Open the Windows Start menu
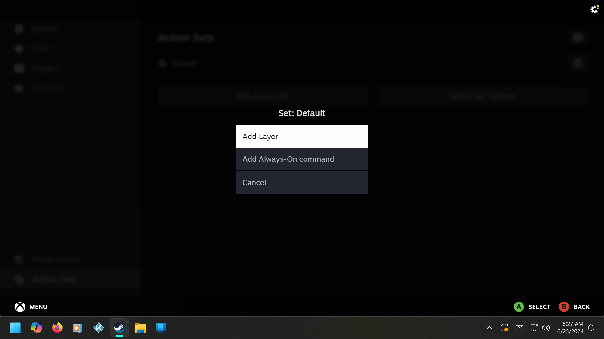The width and height of the screenshot is (604, 339). 15,328
